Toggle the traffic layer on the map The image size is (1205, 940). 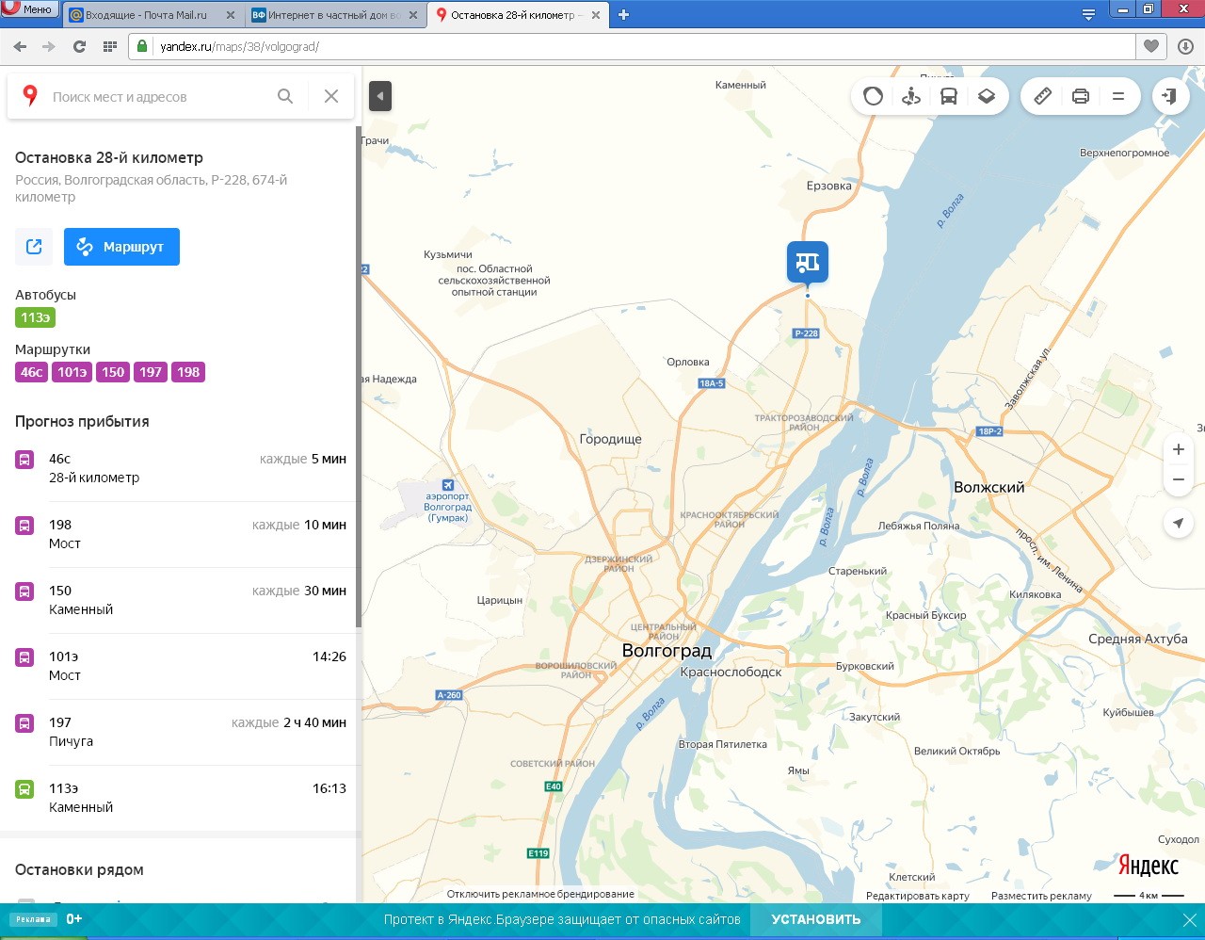874,96
